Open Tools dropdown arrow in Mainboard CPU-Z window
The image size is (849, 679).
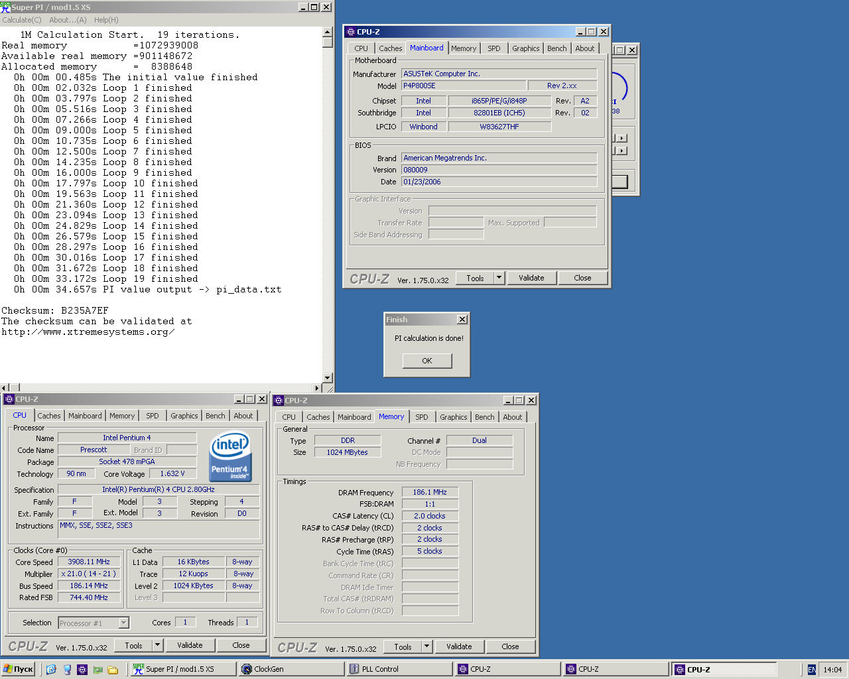[499, 278]
